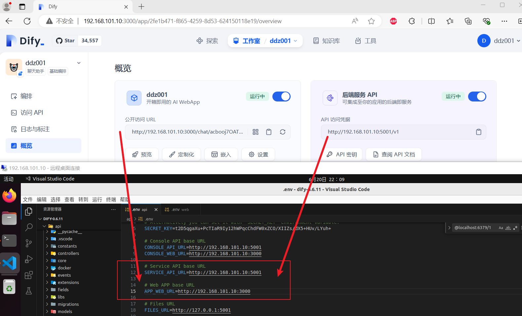Click the read aloud icon in address bar
Viewport: 522px width, 316px height.
pyautogui.click(x=355, y=21)
